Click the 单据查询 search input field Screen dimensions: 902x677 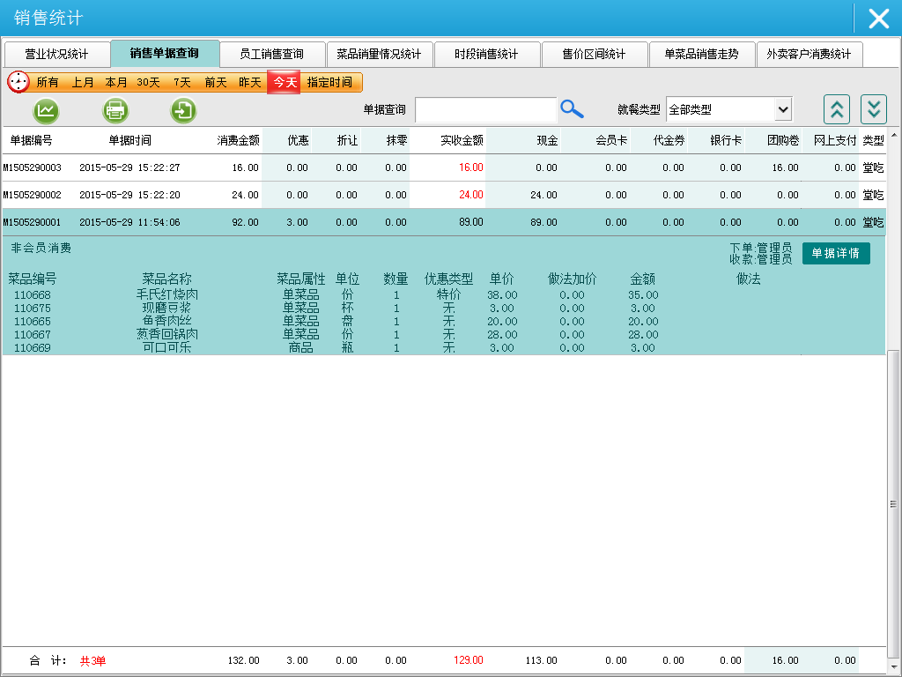pos(485,110)
